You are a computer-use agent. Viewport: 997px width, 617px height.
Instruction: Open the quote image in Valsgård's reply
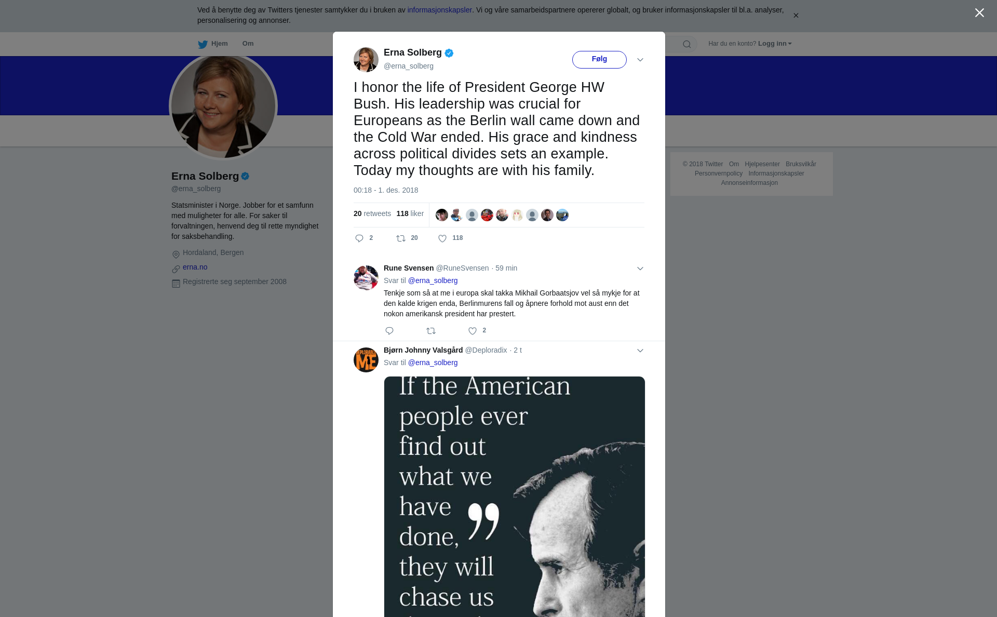coord(514,497)
